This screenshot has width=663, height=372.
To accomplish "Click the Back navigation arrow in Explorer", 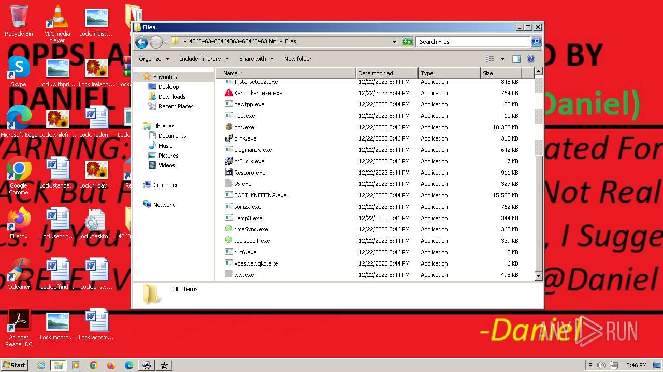I will [141, 42].
